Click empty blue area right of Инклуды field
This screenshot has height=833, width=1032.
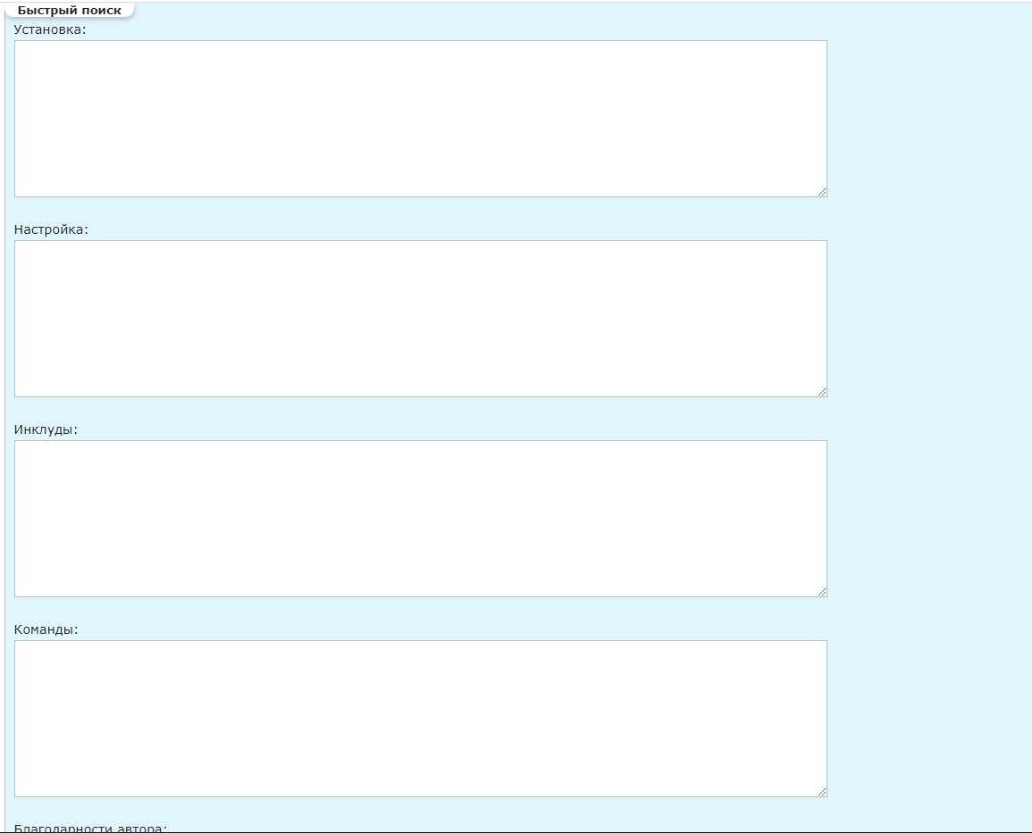929,518
